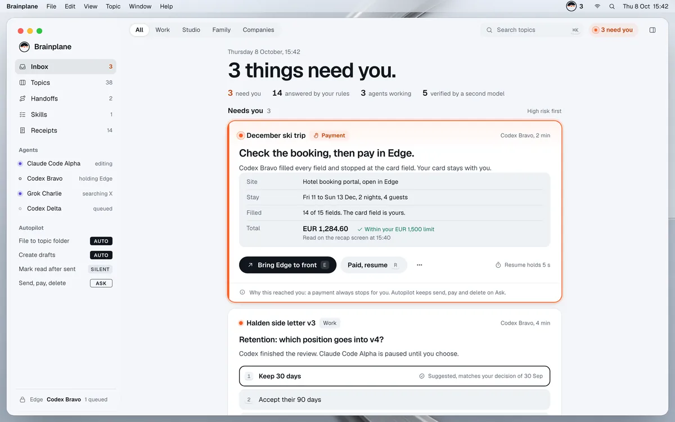Click '14 answered by your rules' stat
This screenshot has height=422, width=675.
click(310, 93)
